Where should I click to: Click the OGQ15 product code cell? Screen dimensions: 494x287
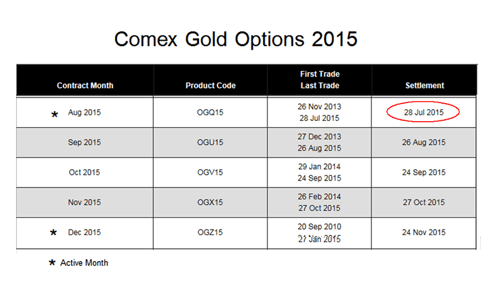click(211, 112)
